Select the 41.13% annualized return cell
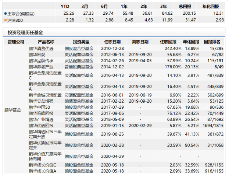Screen dimensions: 229x179 192,134
